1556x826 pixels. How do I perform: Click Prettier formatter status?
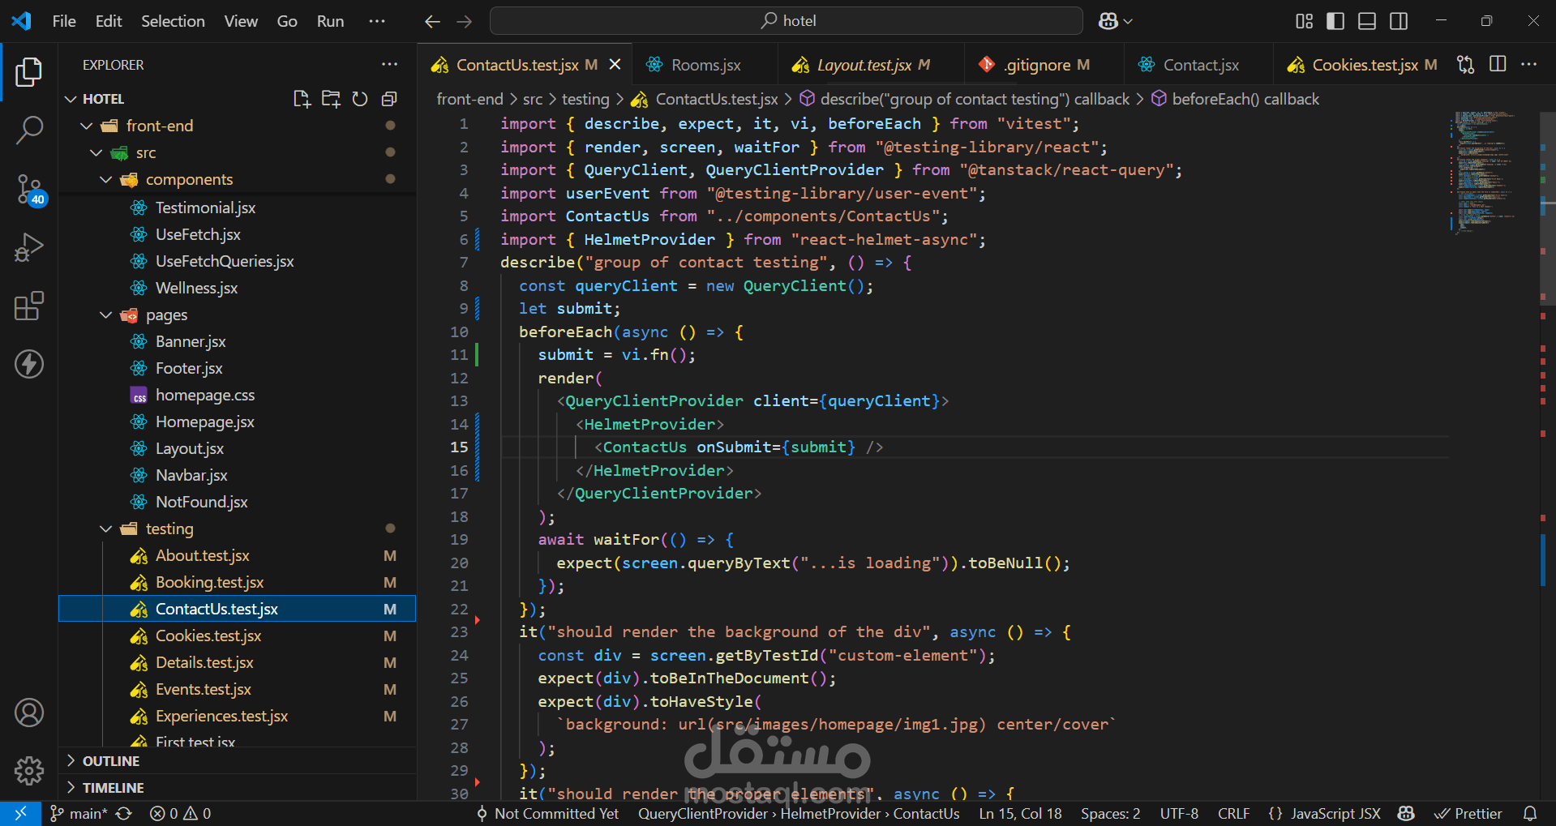click(1468, 813)
